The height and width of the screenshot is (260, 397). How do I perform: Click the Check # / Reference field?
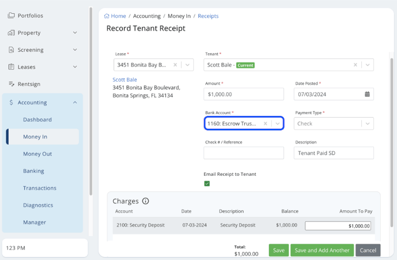click(244, 153)
